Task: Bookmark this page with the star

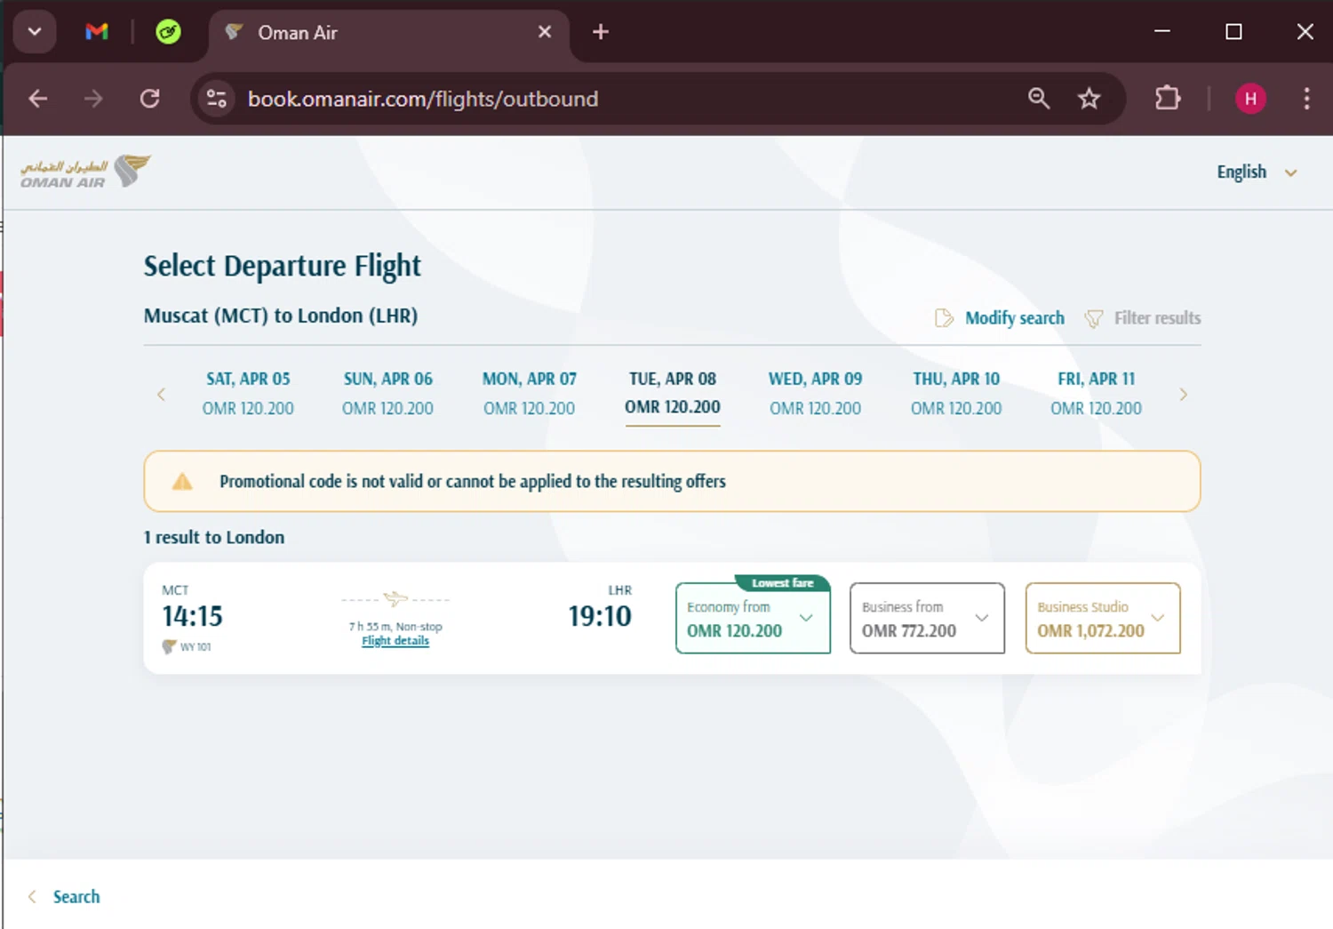Action: (x=1089, y=99)
